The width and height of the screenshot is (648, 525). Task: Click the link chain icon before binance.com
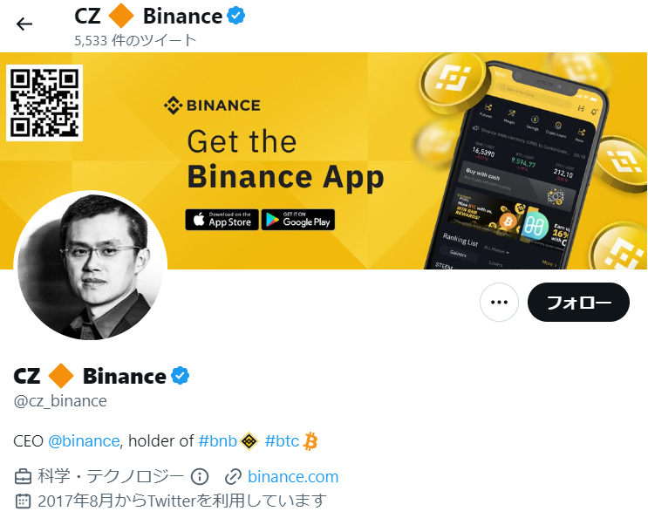point(233,477)
